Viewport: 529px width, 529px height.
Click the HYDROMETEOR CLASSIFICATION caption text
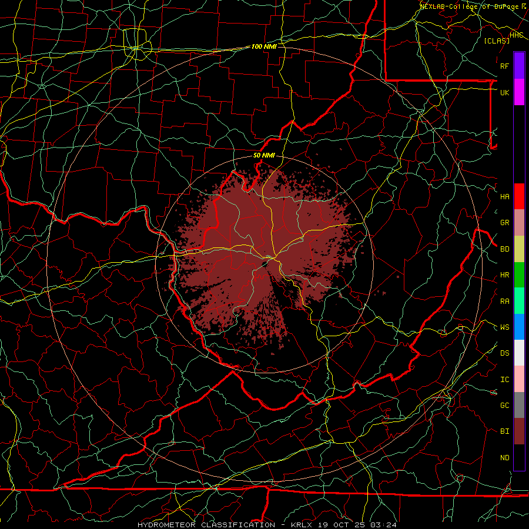pos(206,525)
